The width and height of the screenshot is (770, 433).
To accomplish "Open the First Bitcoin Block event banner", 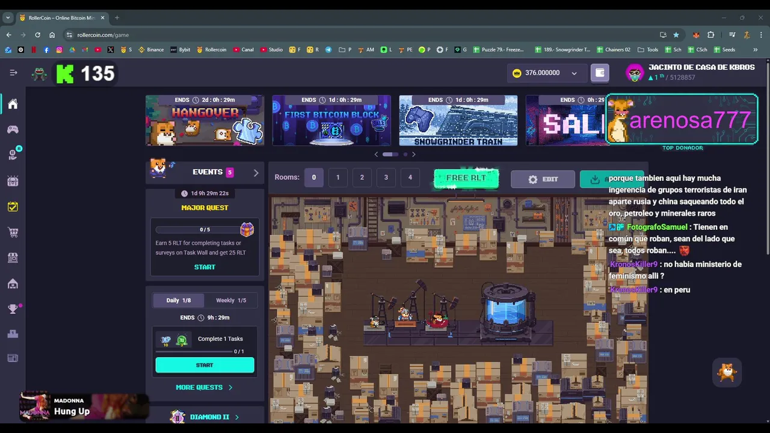I will [331, 120].
